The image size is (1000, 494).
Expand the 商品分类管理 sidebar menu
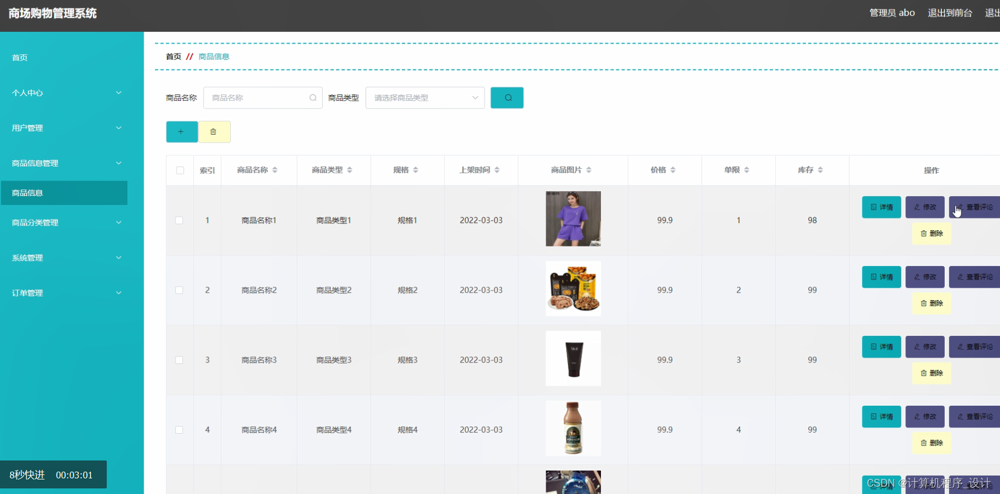click(x=66, y=222)
